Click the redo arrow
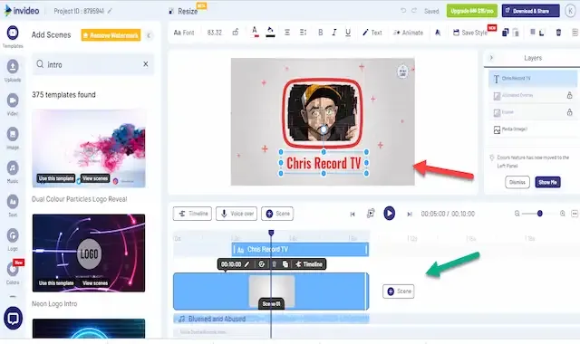Image resolution: width=580 pixels, height=344 pixels. point(414,11)
